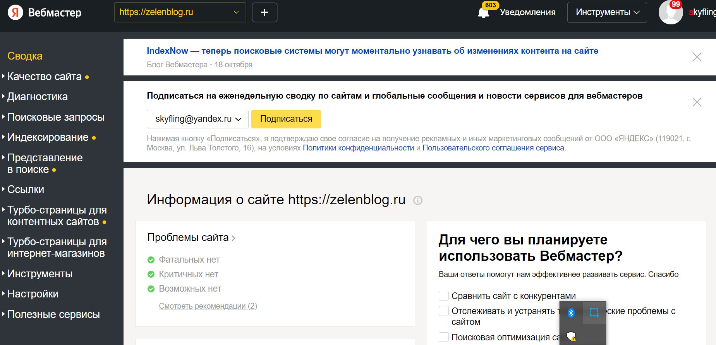716x345 pixels.
Task: Click the skyfling username in header
Action: pos(702,12)
